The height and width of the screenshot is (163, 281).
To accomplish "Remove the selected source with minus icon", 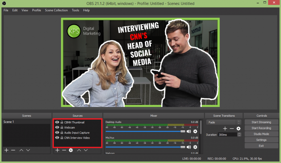I will click(64, 150).
